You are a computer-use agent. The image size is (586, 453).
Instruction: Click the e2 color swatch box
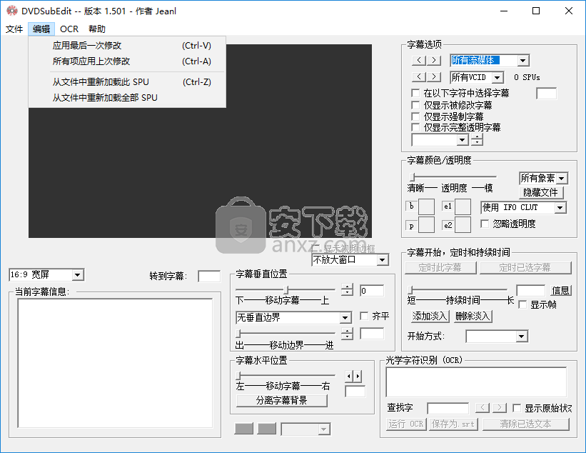(x=463, y=225)
